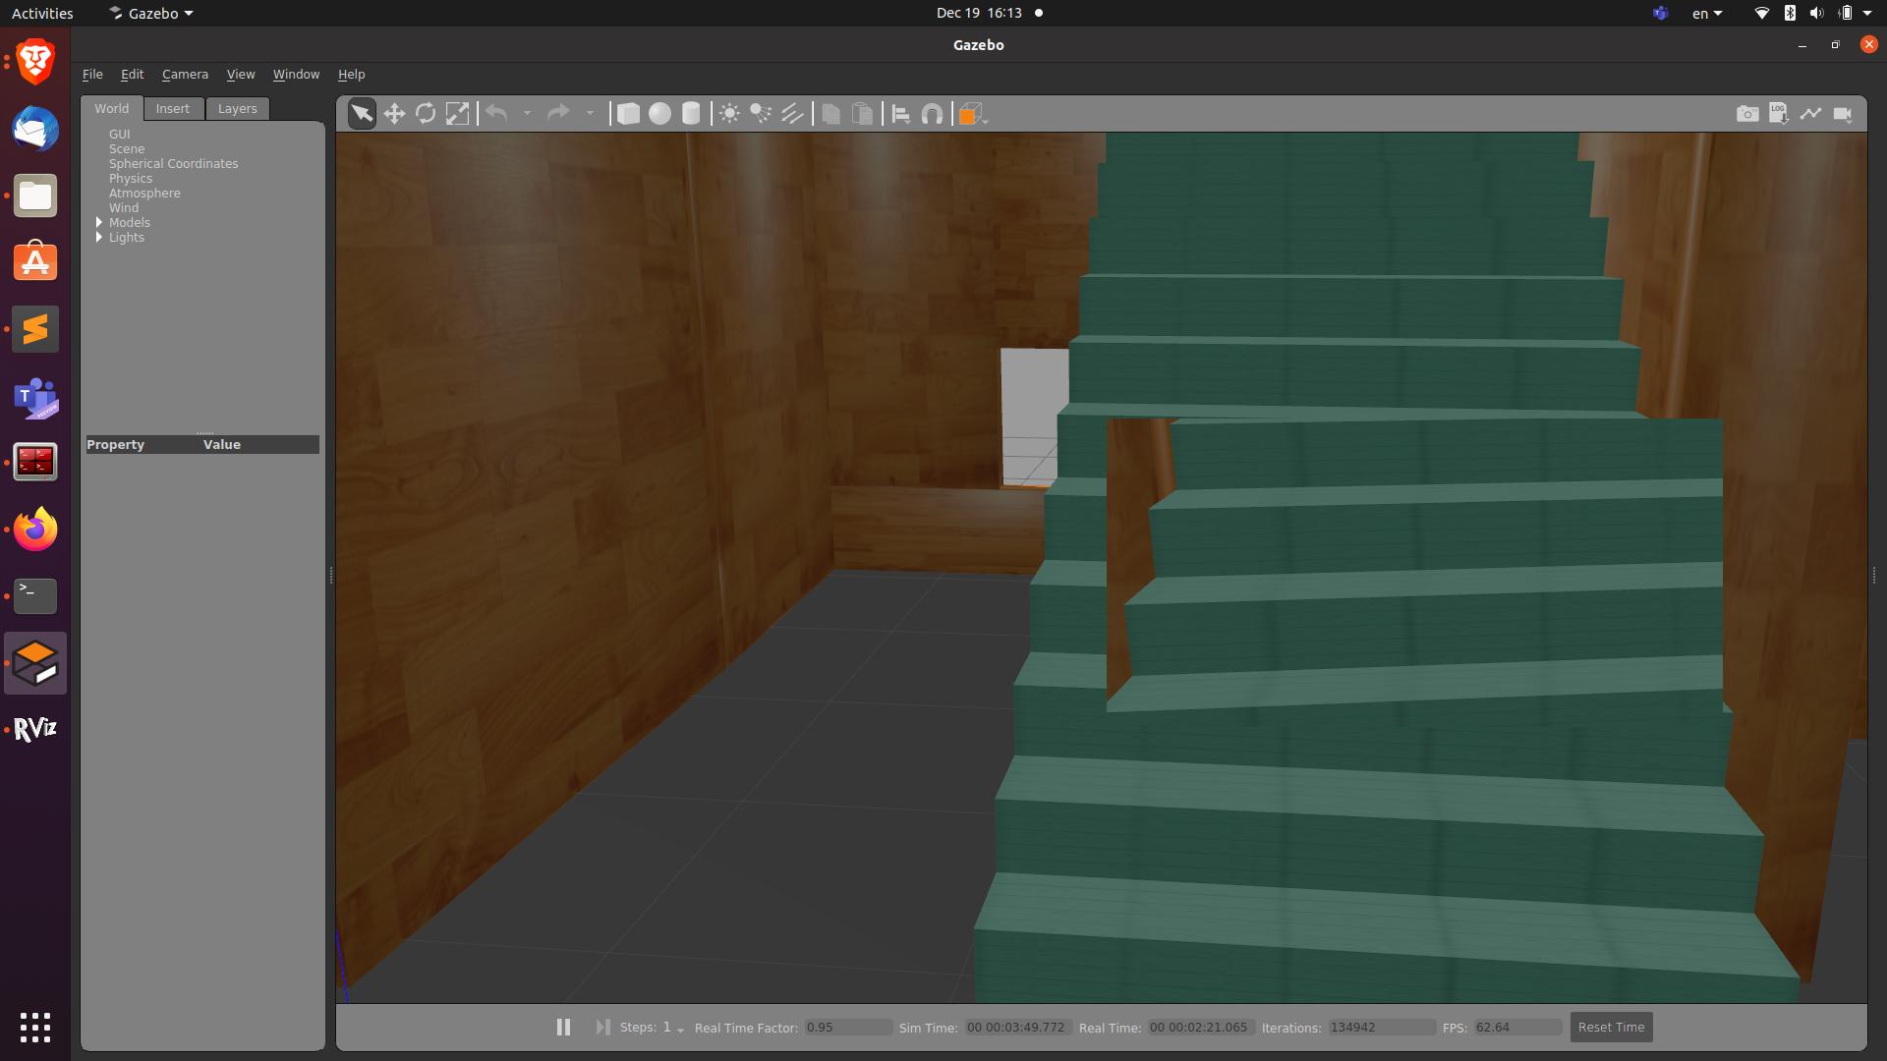1887x1061 pixels.
Task: Open the en language dropdown
Action: click(x=1707, y=13)
